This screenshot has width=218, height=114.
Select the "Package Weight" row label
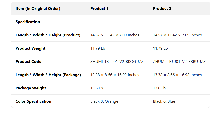pyautogui.click(x=31, y=88)
